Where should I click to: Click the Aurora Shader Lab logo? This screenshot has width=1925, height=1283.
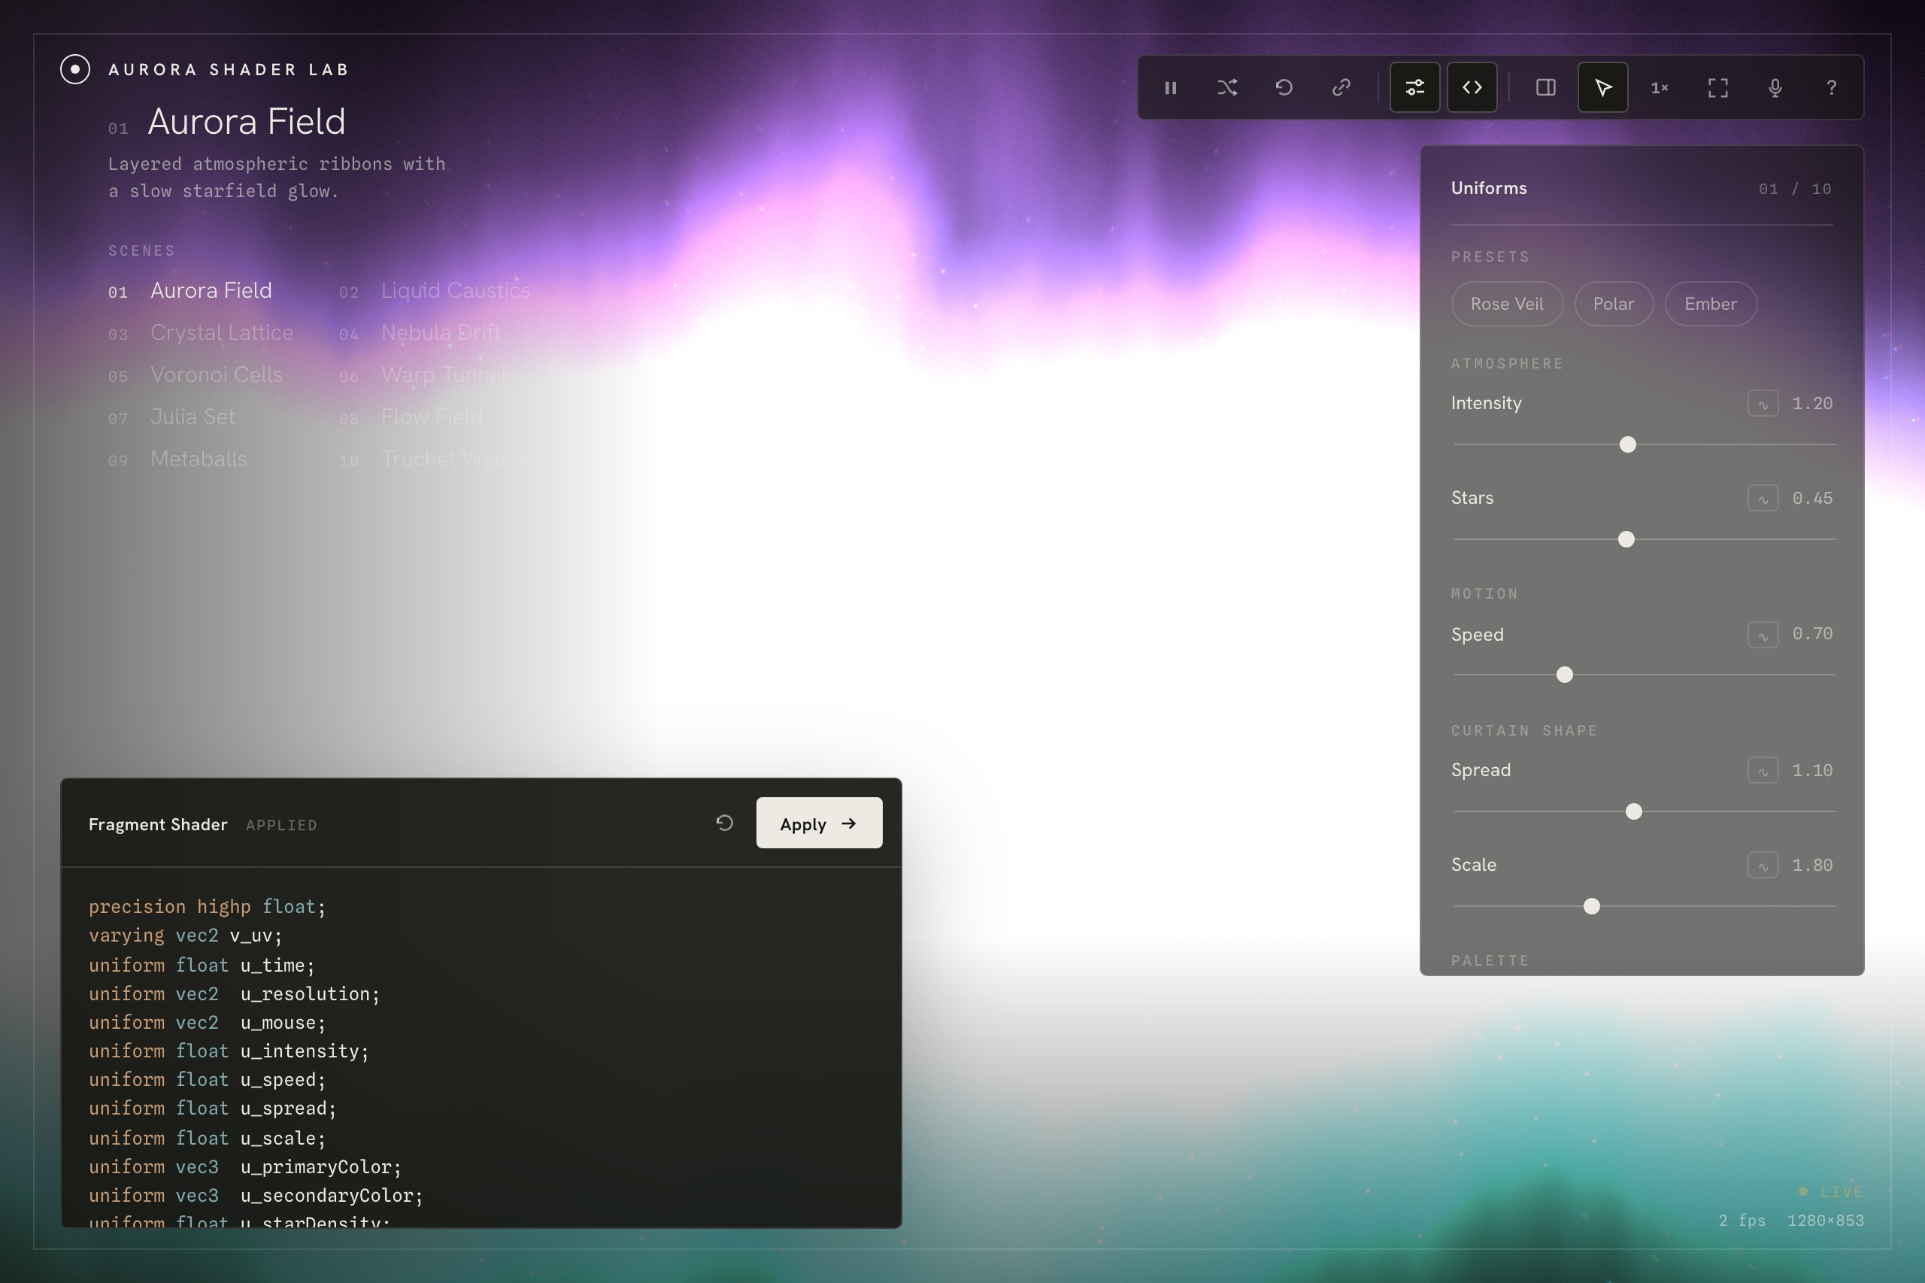pos(75,69)
